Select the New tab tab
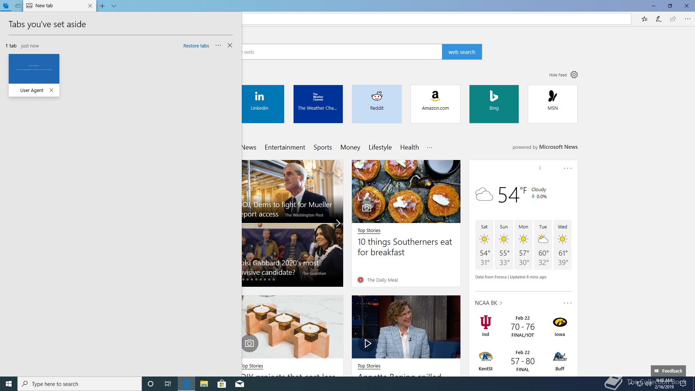 (x=60, y=6)
